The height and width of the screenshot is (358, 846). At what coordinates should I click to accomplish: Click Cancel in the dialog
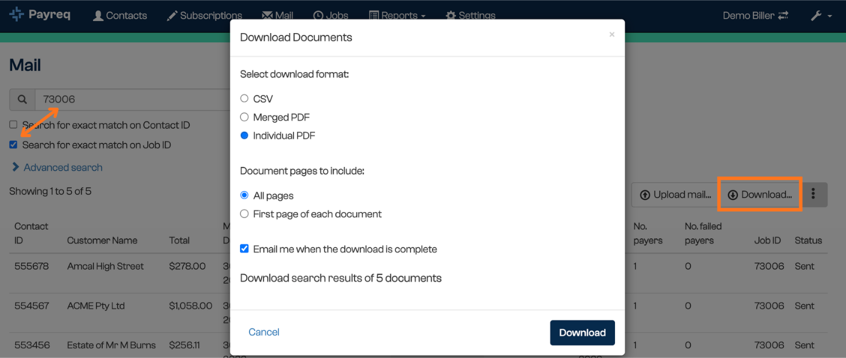264,332
